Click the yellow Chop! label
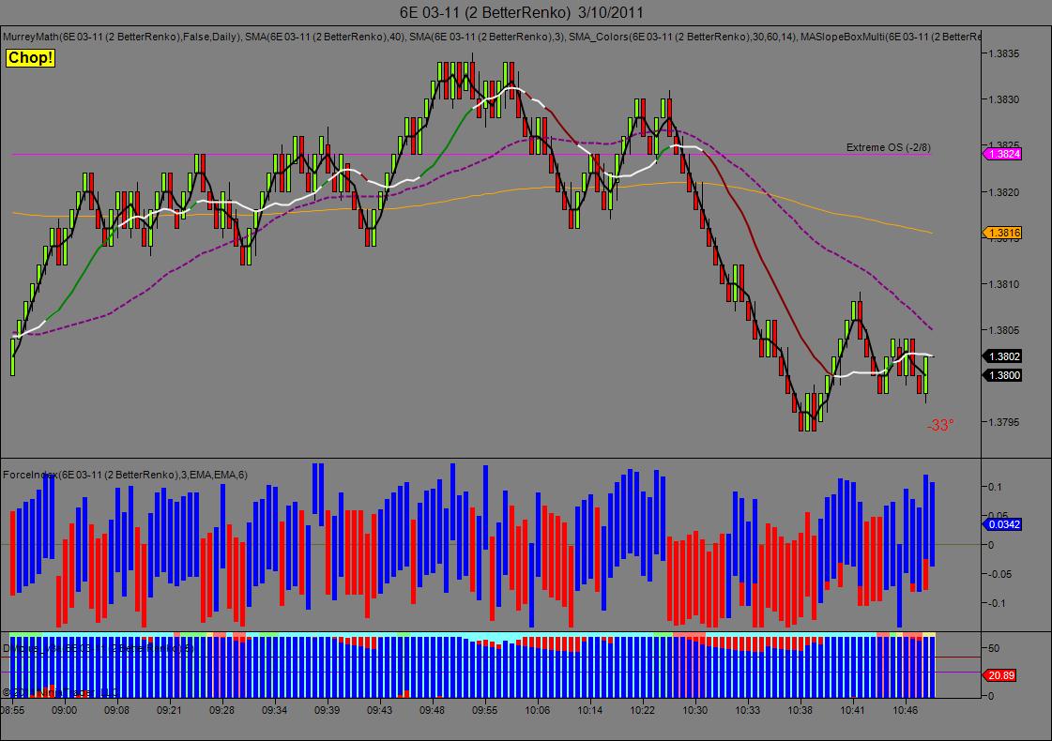 (30, 57)
